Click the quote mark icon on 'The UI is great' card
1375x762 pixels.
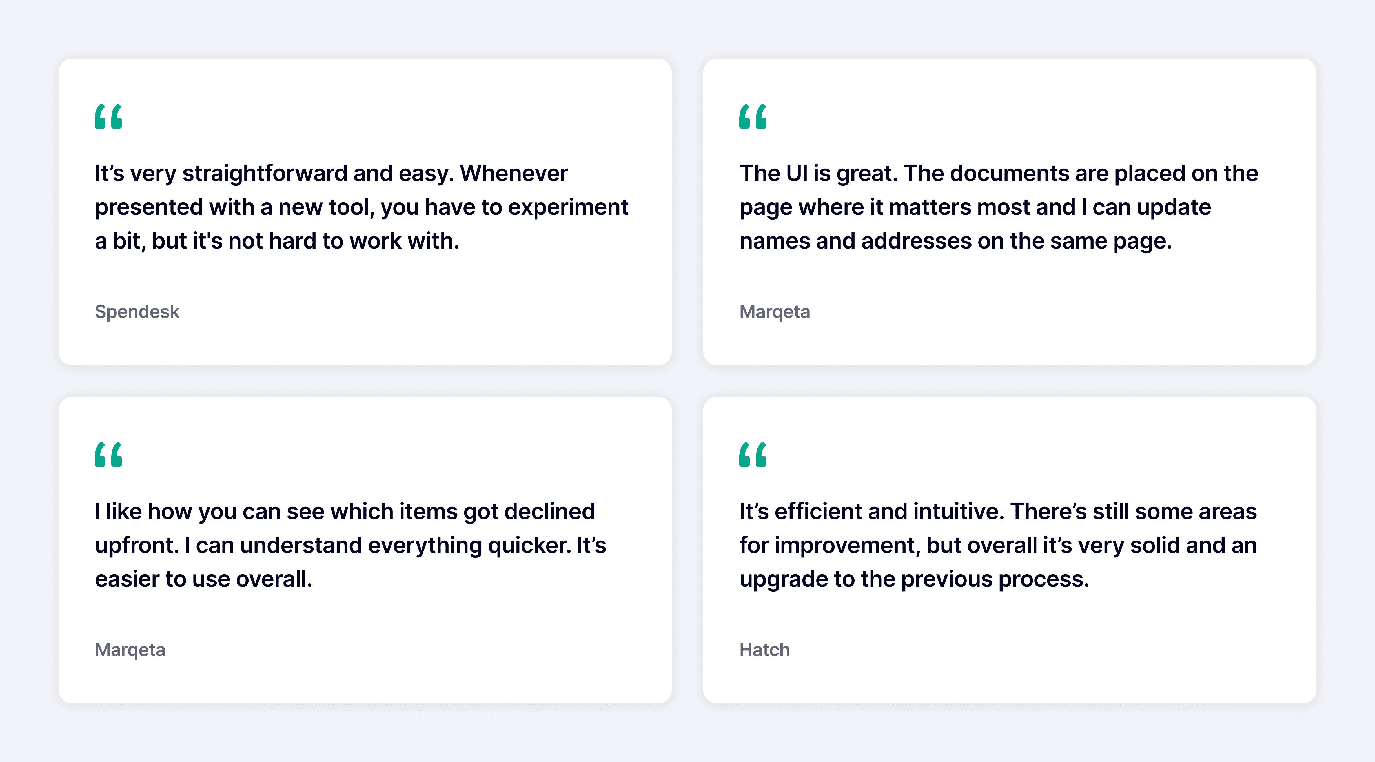coord(753,116)
